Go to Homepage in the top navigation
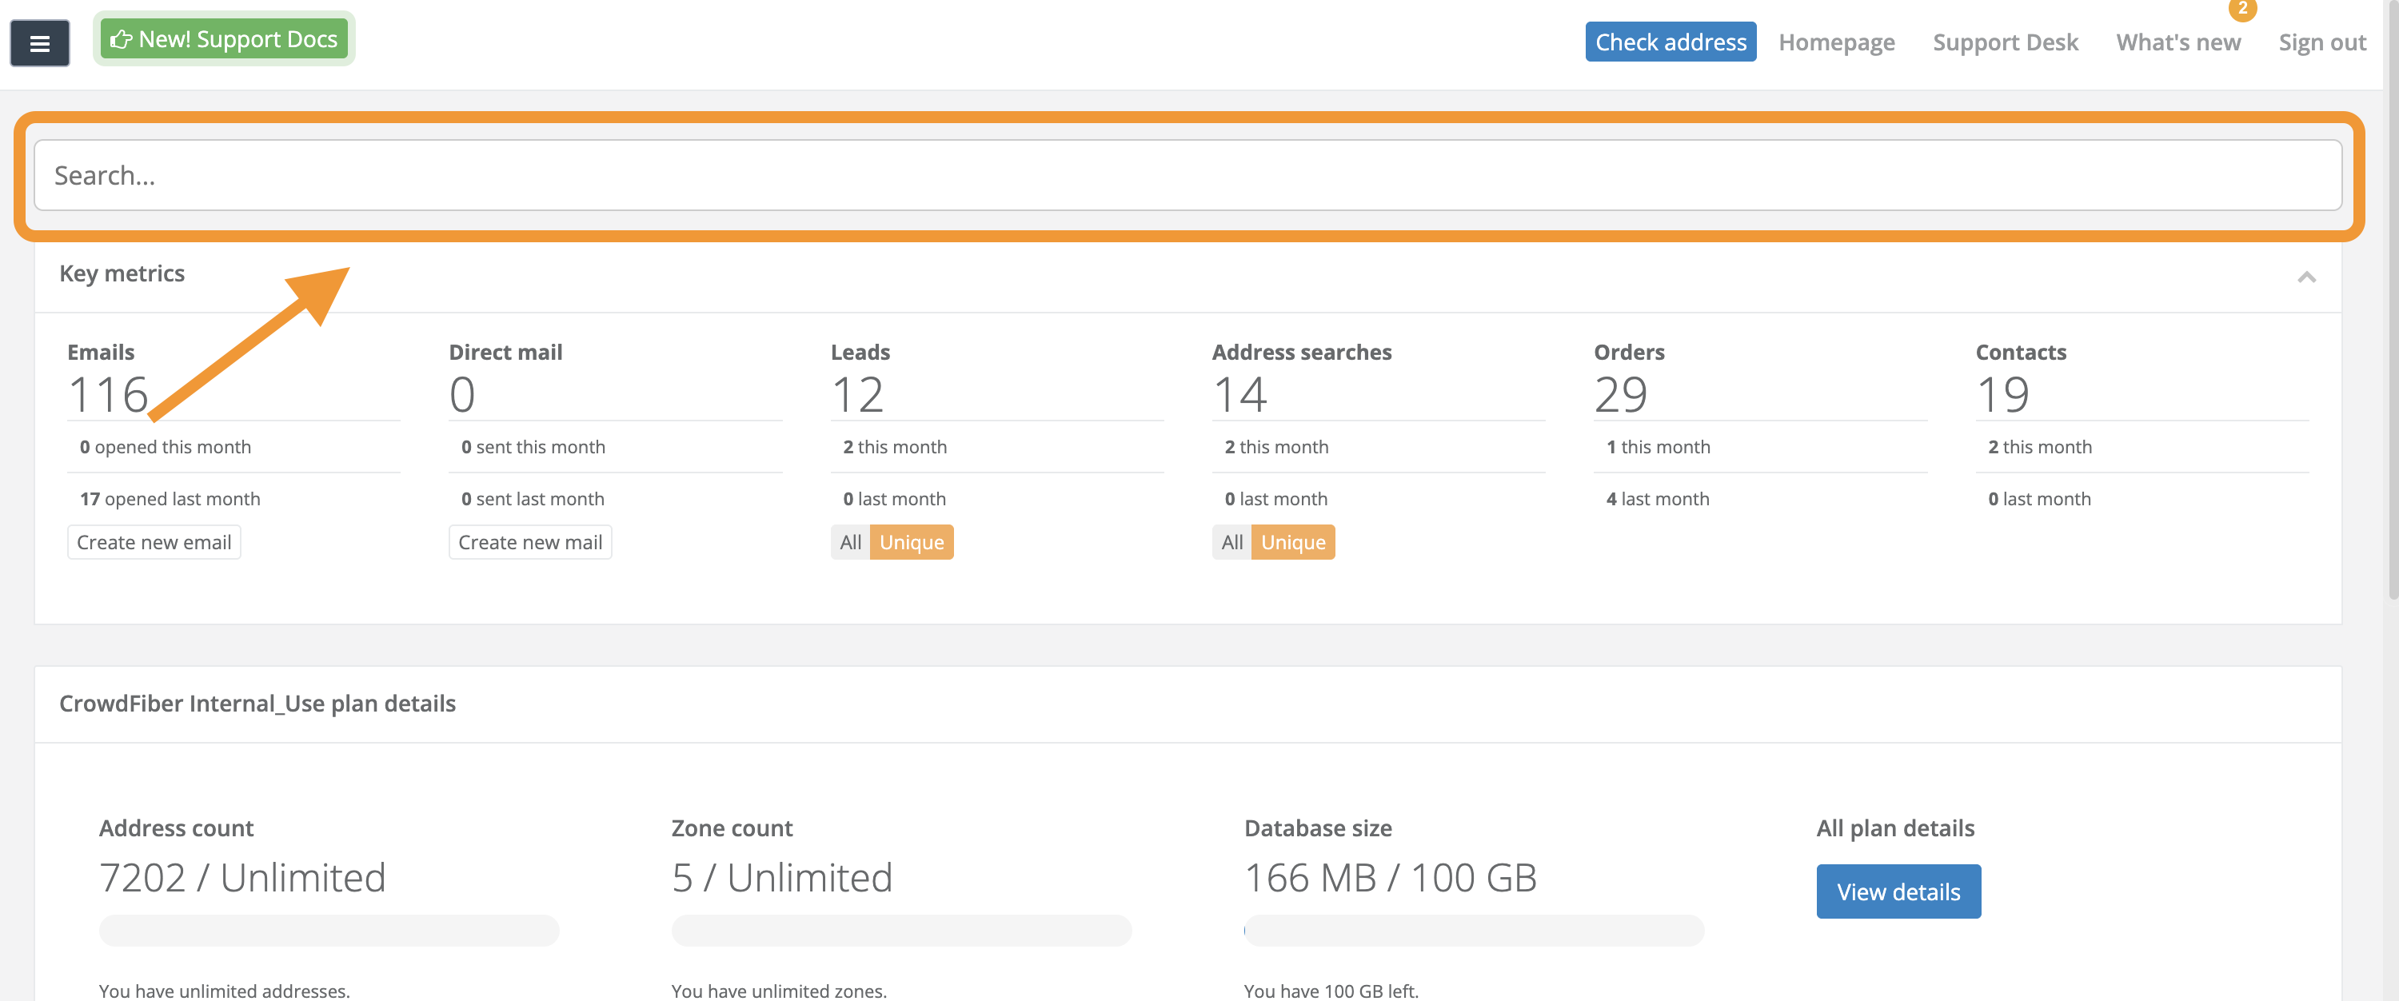 (x=1837, y=42)
